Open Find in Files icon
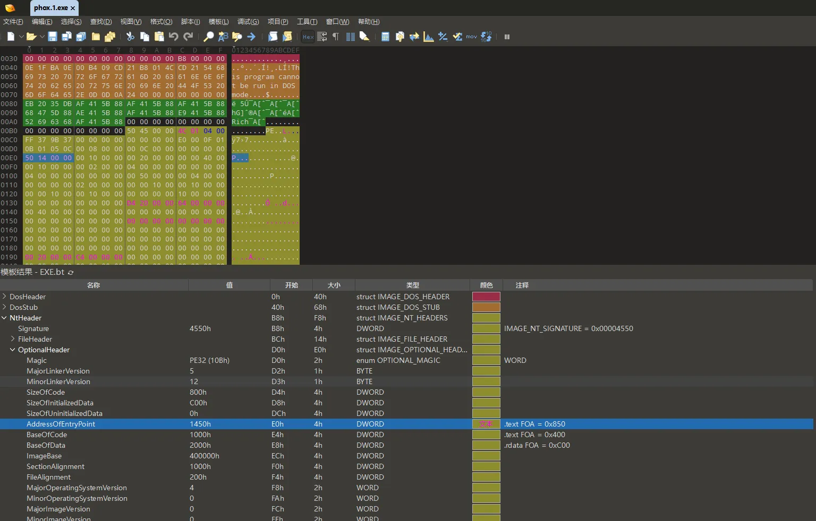Screen dimensions: 816x521 pos(237,37)
